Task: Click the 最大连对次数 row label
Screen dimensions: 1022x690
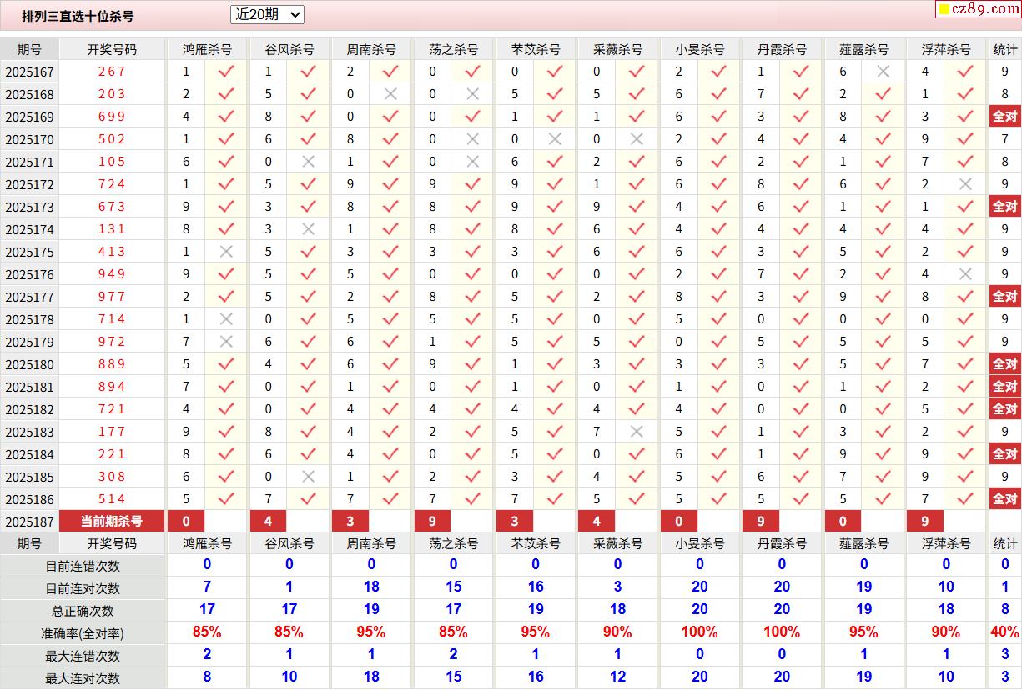Action: [83, 678]
